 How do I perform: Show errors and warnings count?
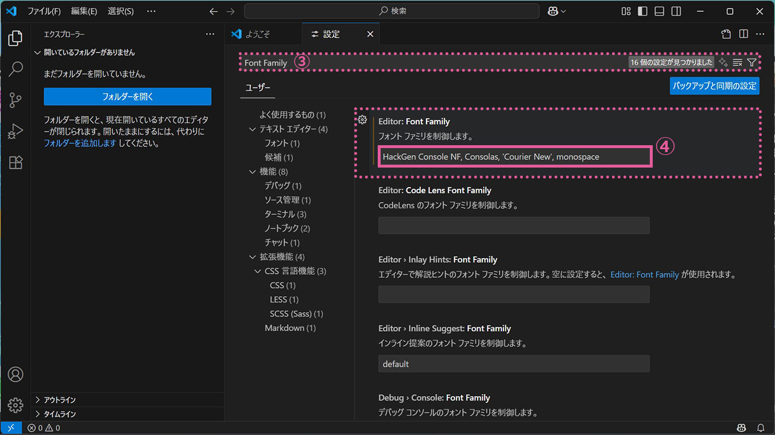click(44, 428)
